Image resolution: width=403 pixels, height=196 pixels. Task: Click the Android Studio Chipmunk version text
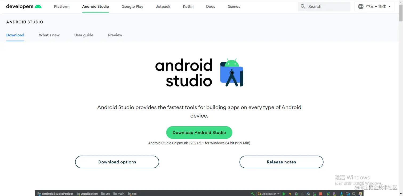tap(199, 143)
